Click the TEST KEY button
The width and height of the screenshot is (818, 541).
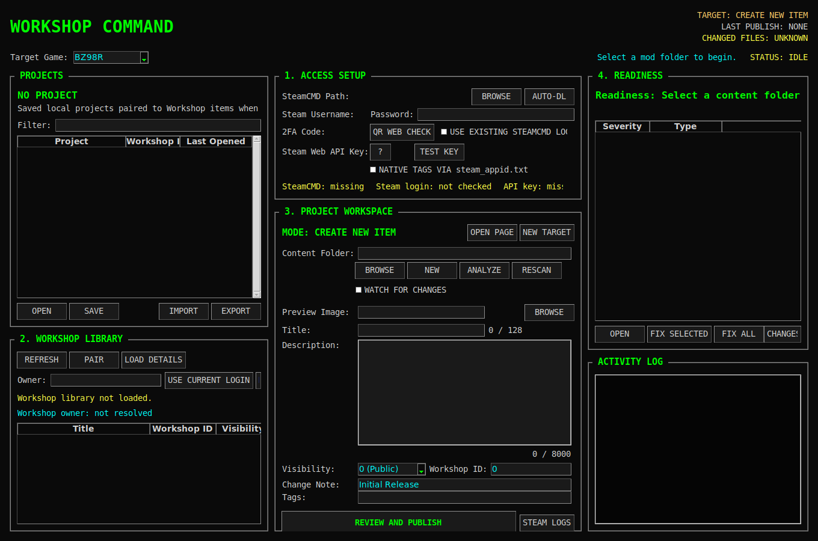click(x=439, y=151)
